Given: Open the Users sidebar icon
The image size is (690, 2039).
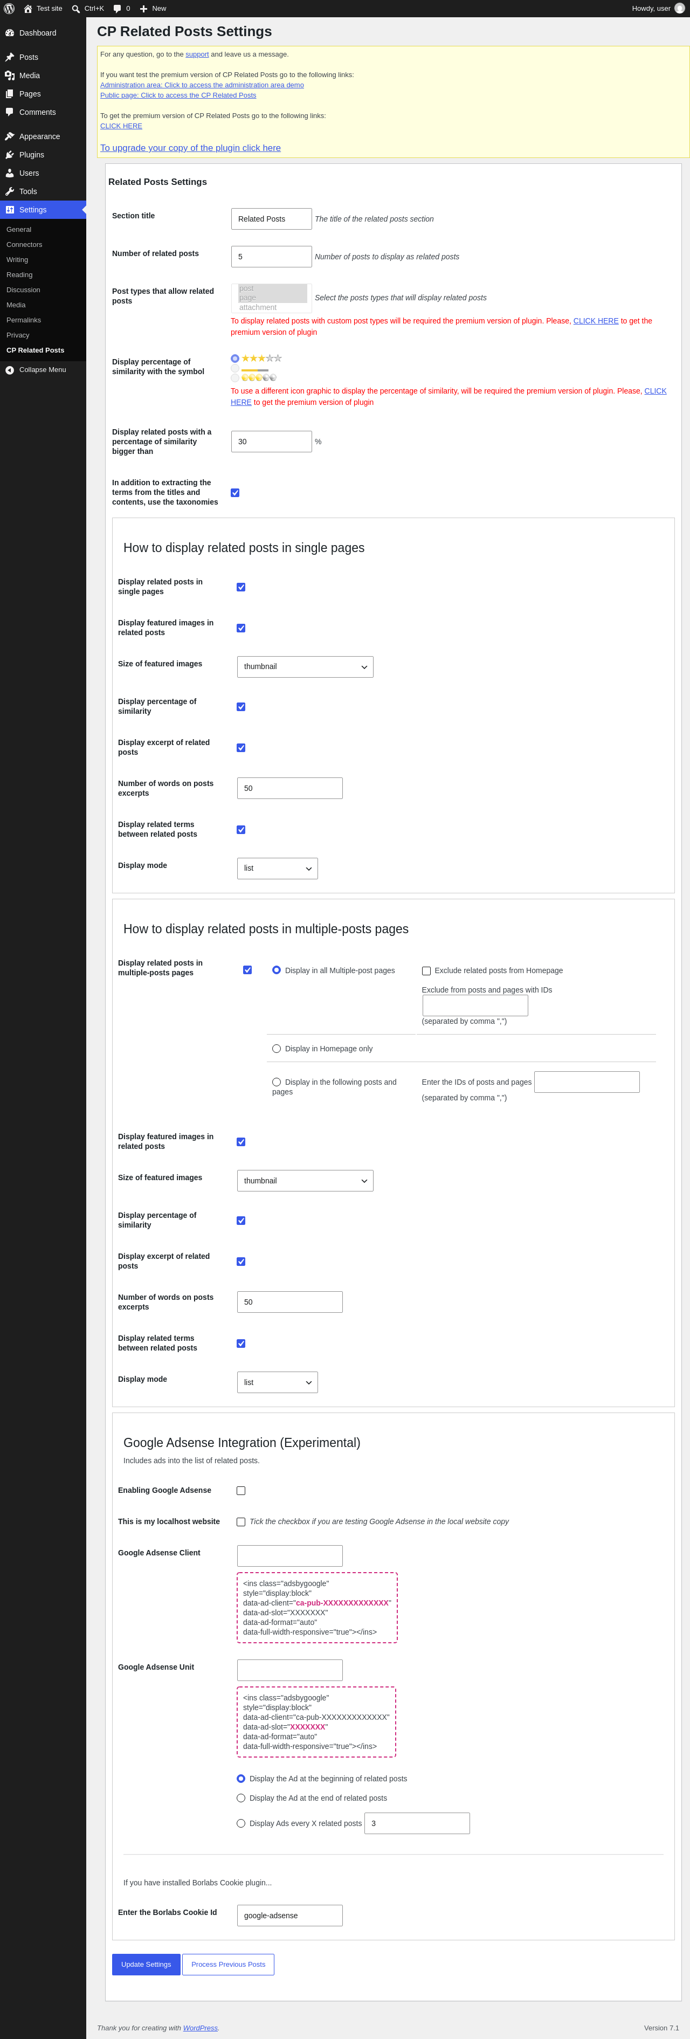Looking at the screenshot, I should (10, 174).
